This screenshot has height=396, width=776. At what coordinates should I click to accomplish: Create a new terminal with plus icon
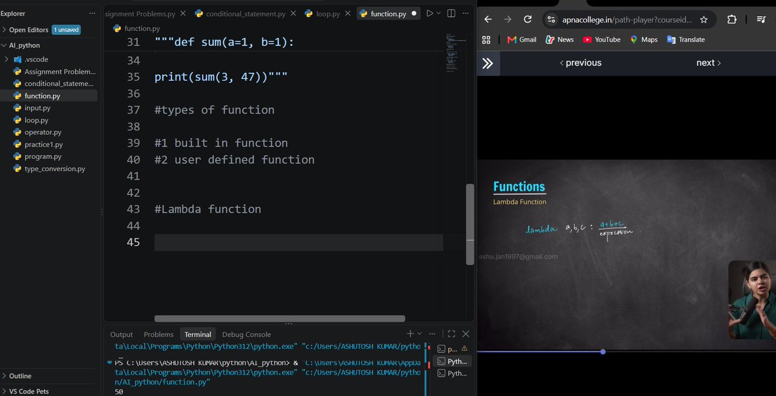coord(410,333)
